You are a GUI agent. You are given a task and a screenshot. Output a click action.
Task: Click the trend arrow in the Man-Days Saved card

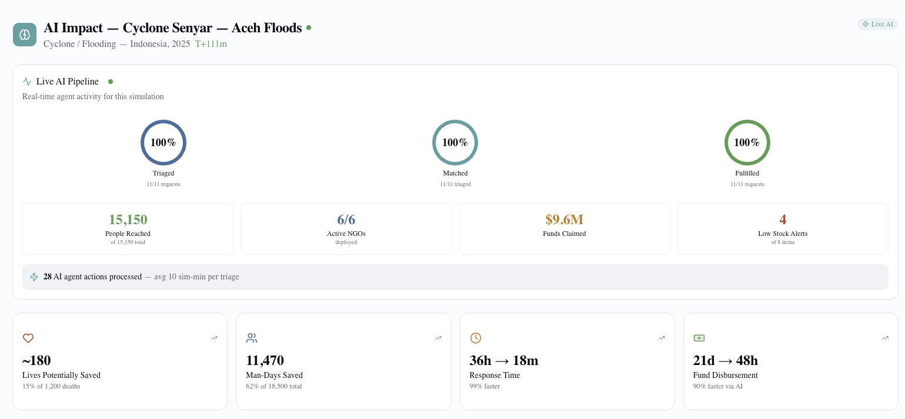coord(438,338)
